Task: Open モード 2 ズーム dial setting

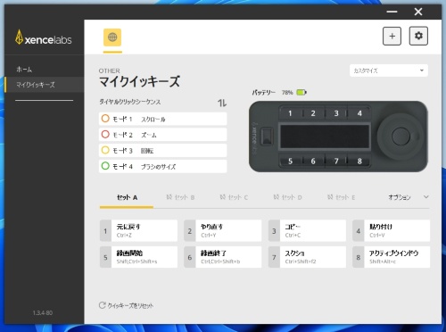Action: point(162,135)
